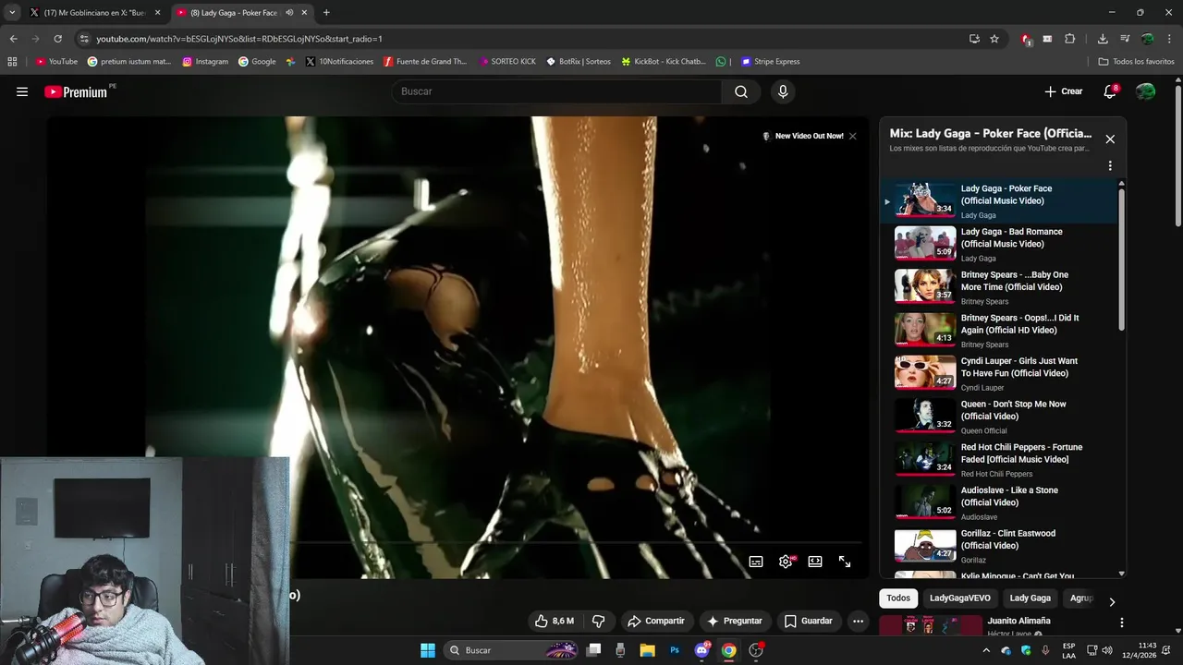Open options for Juanito Alimaña video
Image resolution: width=1183 pixels, height=665 pixels.
(1121, 623)
